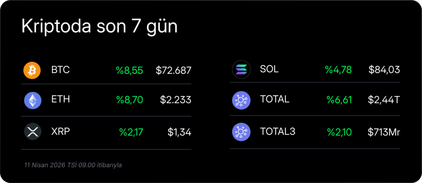Image resolution: width=422 pixels, height=183 pixels.
Task: Click ETH weekly change %8,70
Action: [129, 99]
